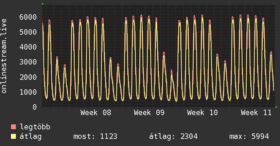Select the Week 09 axis label
The image size is (280, 146).
[149, 113]
